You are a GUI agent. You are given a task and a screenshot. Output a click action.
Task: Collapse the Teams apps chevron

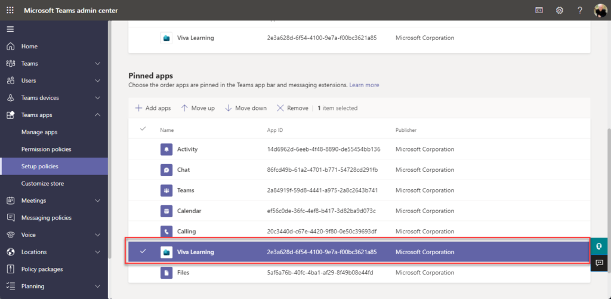click(x=98, y=115)
